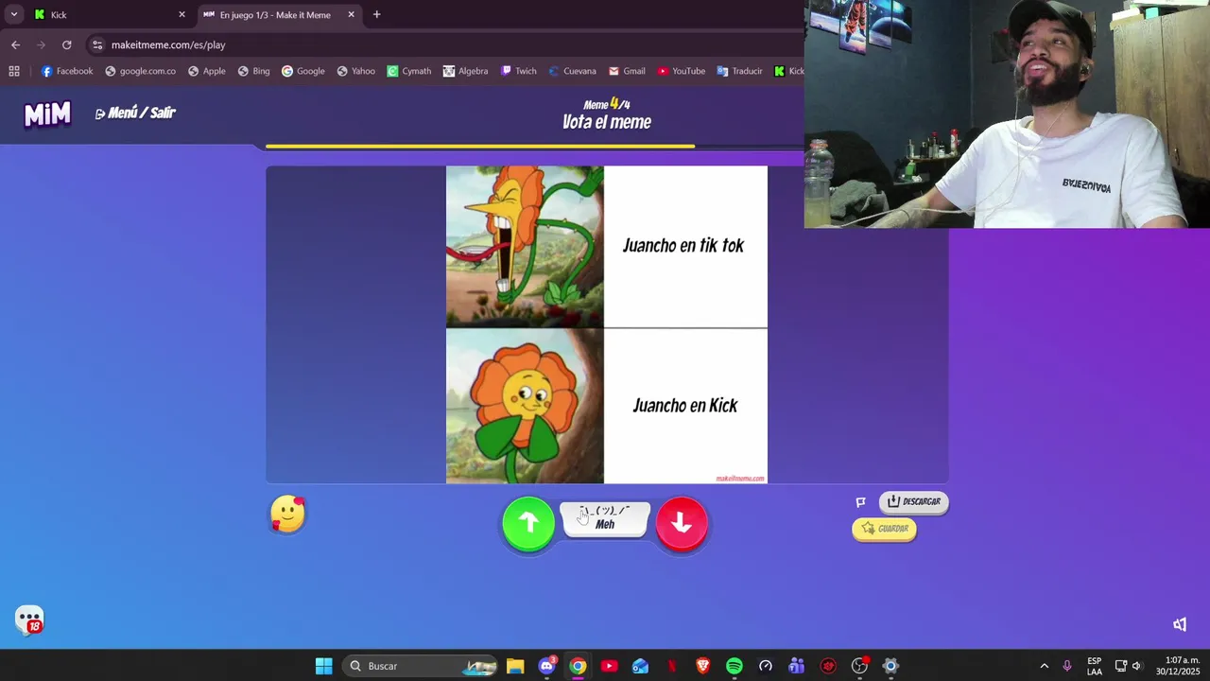Open File Explorer from taskbar
Image resolution: width=1210 pixels, height=681 pixels.
pos(515,666)
